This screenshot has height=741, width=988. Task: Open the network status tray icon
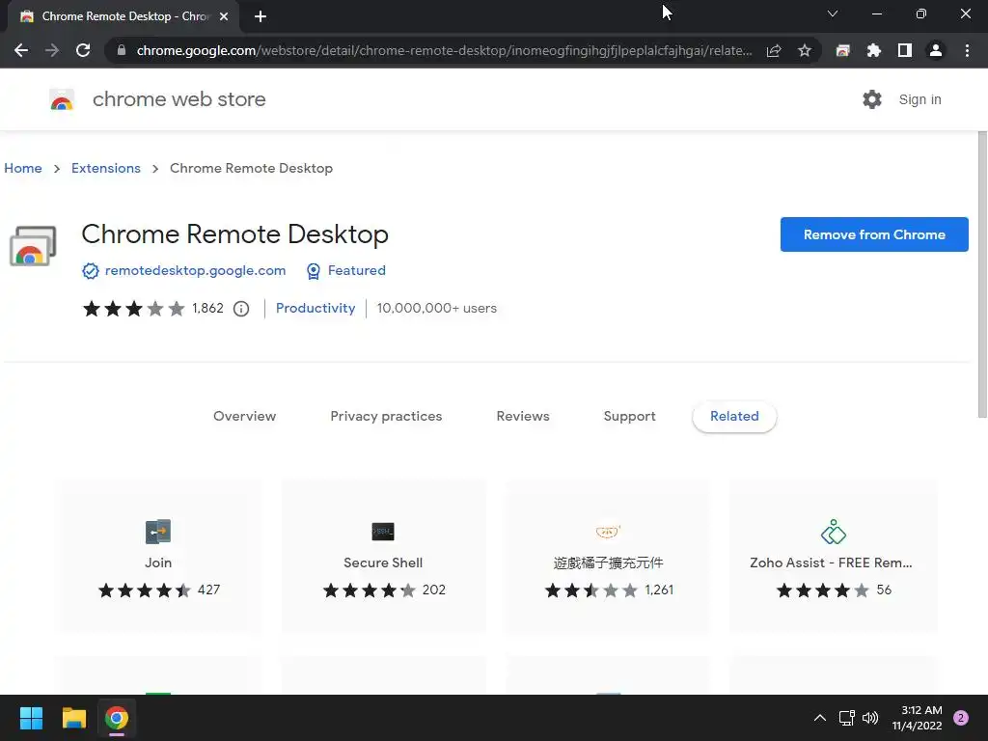point(846,718)
